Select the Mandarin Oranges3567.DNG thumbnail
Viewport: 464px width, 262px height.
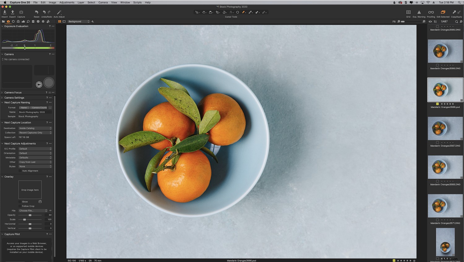tap(445, 128)
